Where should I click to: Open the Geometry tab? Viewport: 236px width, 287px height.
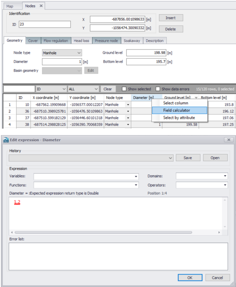(x=15, y=40)
